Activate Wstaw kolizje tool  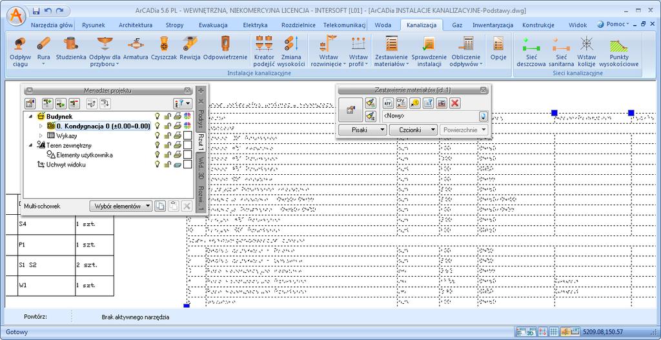586,52
